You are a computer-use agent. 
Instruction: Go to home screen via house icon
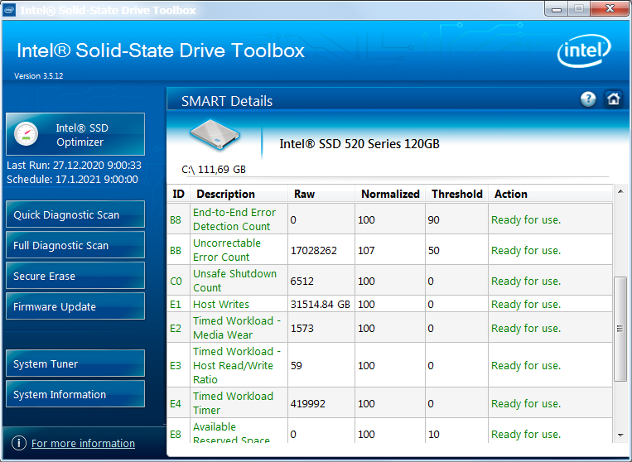click(613, 99)
